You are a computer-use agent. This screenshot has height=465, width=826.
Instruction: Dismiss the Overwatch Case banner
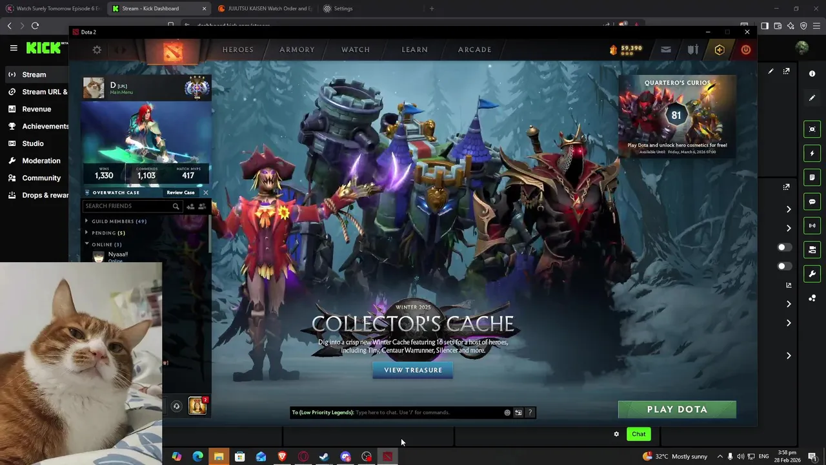206,192
